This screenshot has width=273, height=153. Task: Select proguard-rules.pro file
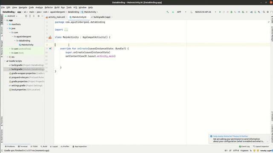point(26,77)
